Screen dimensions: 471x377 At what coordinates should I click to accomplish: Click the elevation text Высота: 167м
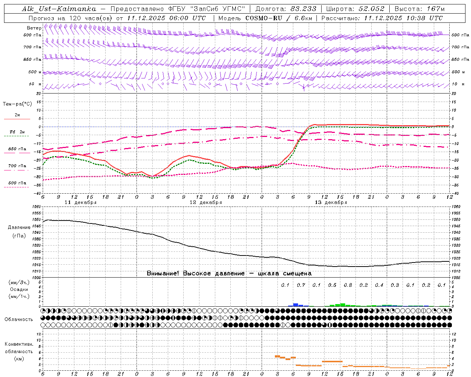pyautogui.click(x=419, y=9)
